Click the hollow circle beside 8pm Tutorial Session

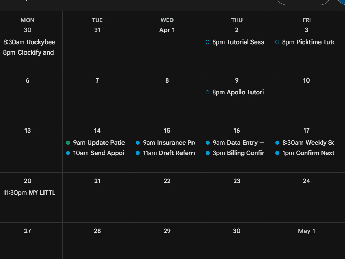(207, 42)
